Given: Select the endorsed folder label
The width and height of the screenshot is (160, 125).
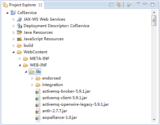Looking at the screenshot, I should coord(51,78).
